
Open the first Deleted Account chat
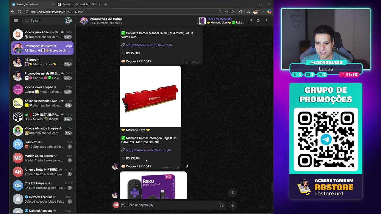pyautogui.click(x=42, y=199)
